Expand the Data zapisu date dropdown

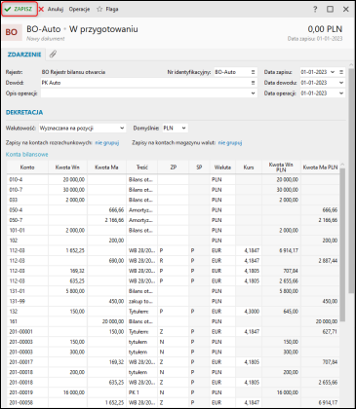pos(333,72)
